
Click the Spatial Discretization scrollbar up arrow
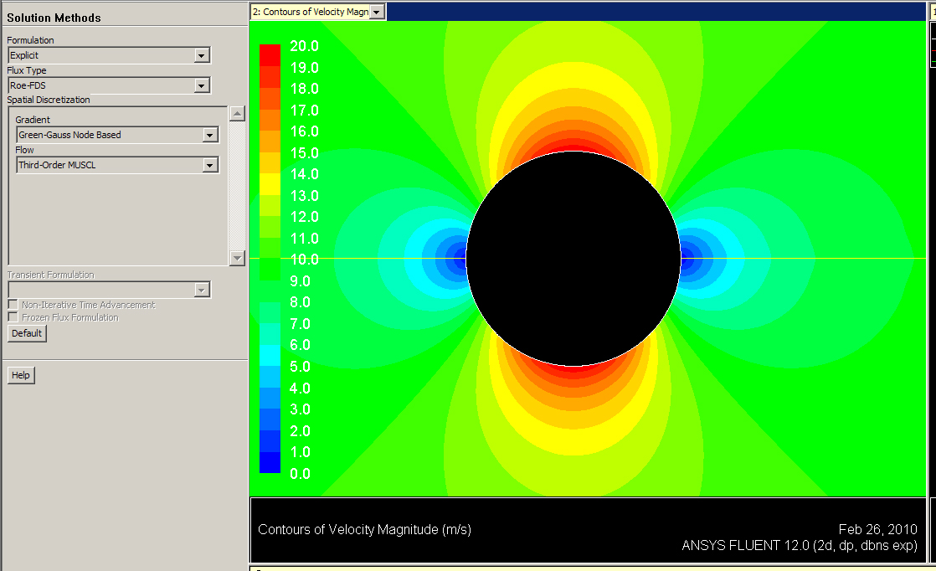pos(237,114)
